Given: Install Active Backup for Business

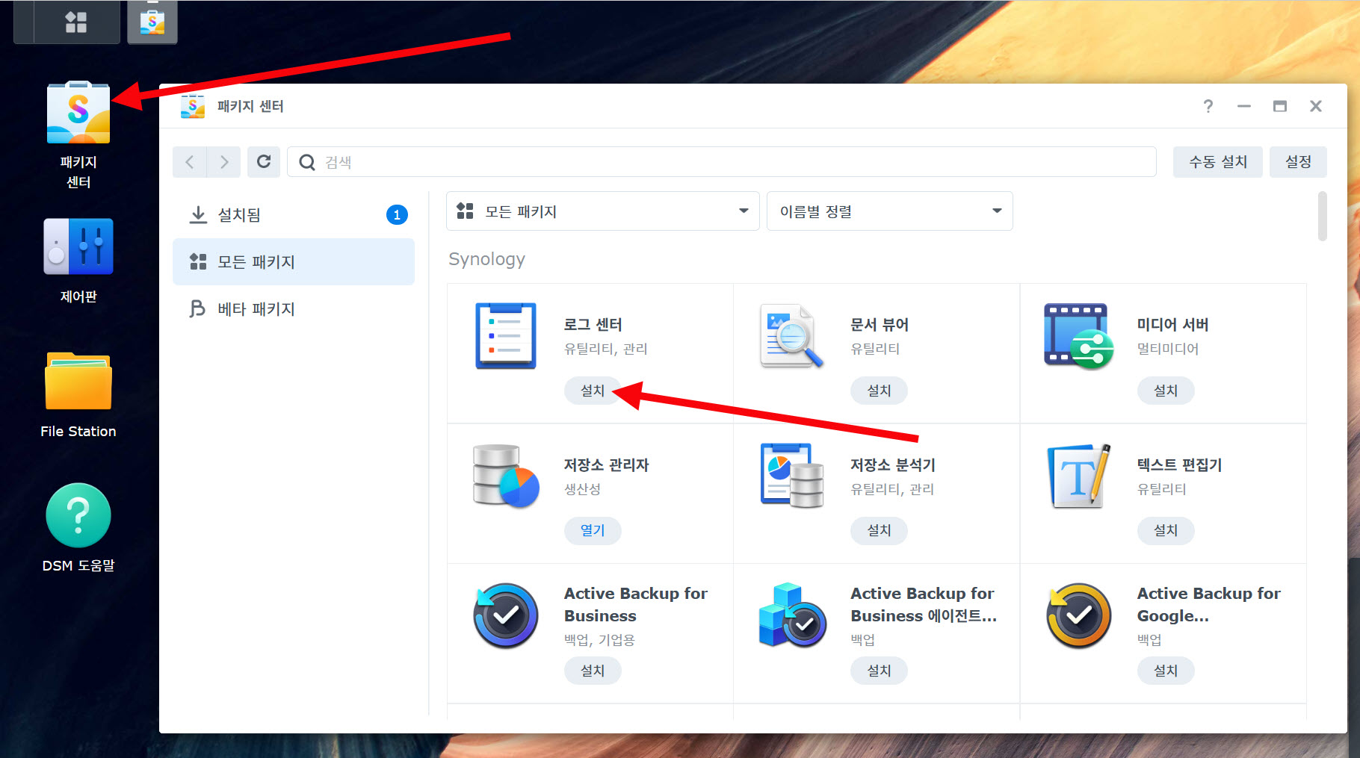Looking at the screenshot, I should tap(593, 671).
